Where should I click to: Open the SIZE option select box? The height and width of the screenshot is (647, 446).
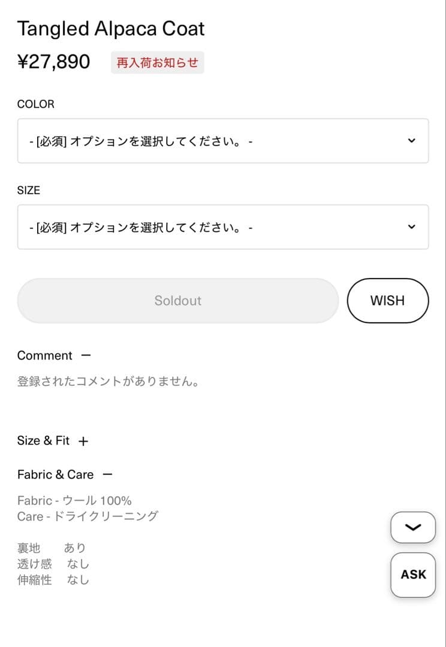click(x=222, y=227)
